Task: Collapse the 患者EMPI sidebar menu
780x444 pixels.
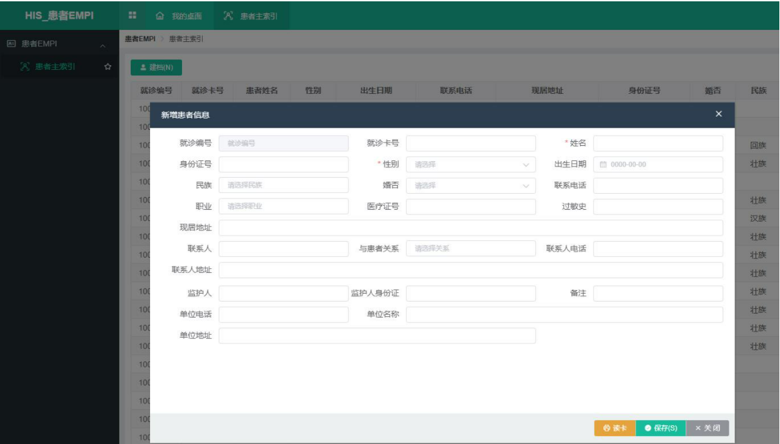Action: tap(103, 46)
